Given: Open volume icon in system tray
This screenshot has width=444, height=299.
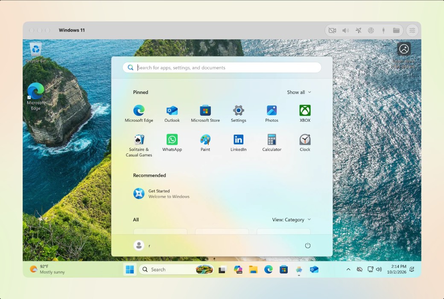Looking at the screenshot, I should click(379, 269).
